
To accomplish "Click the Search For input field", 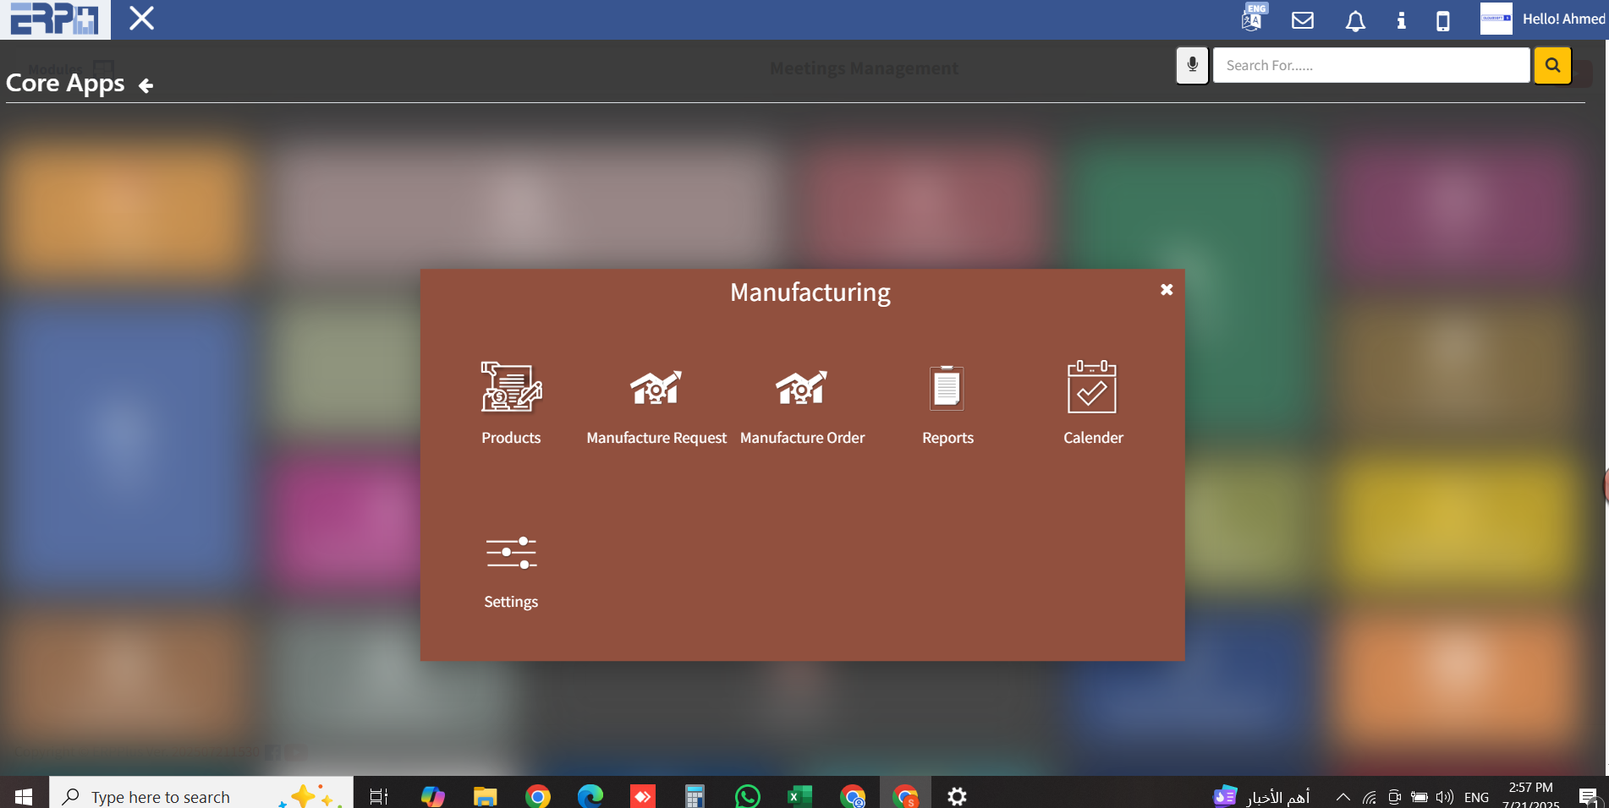I will (1370, 65).
